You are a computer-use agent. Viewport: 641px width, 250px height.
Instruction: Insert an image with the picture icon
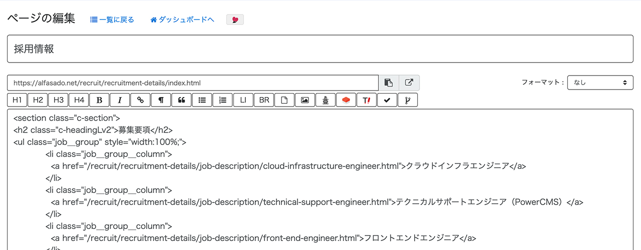pos(305,100)
